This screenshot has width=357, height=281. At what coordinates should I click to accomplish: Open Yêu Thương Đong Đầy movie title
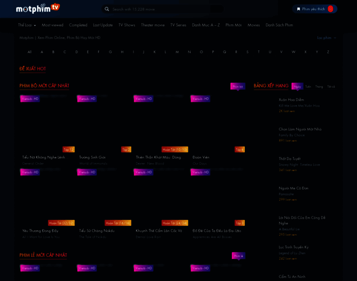pos(40,231)
